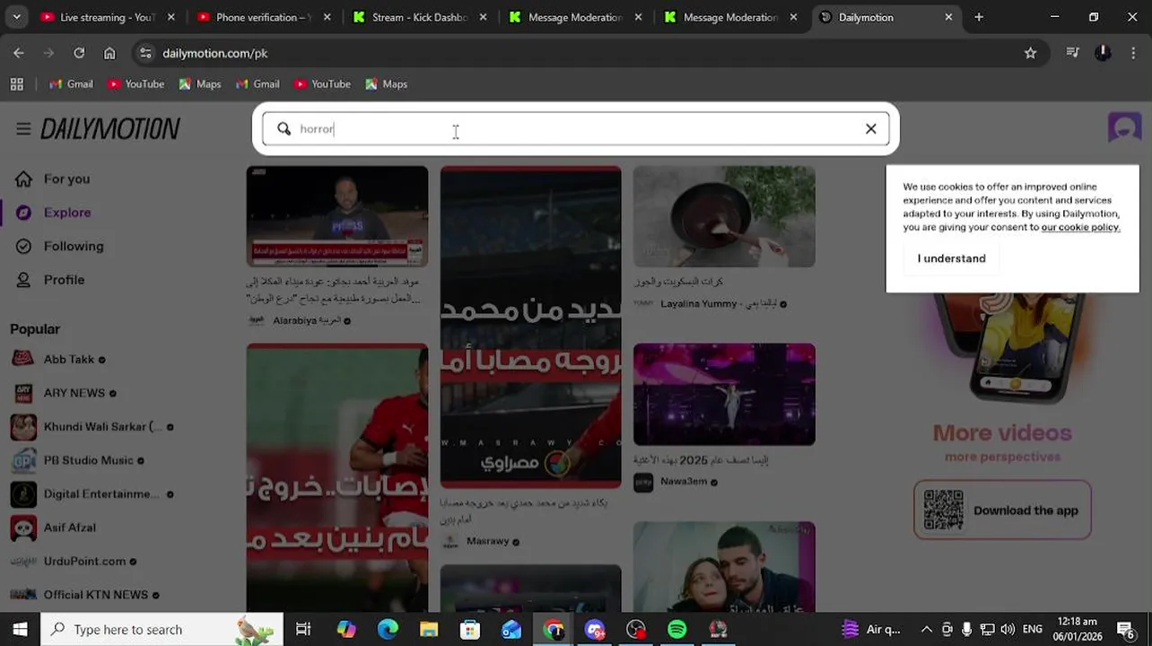Screen dimensions: 1152x646
Task: Focus the search field containing horror
Action: [576, 129]
